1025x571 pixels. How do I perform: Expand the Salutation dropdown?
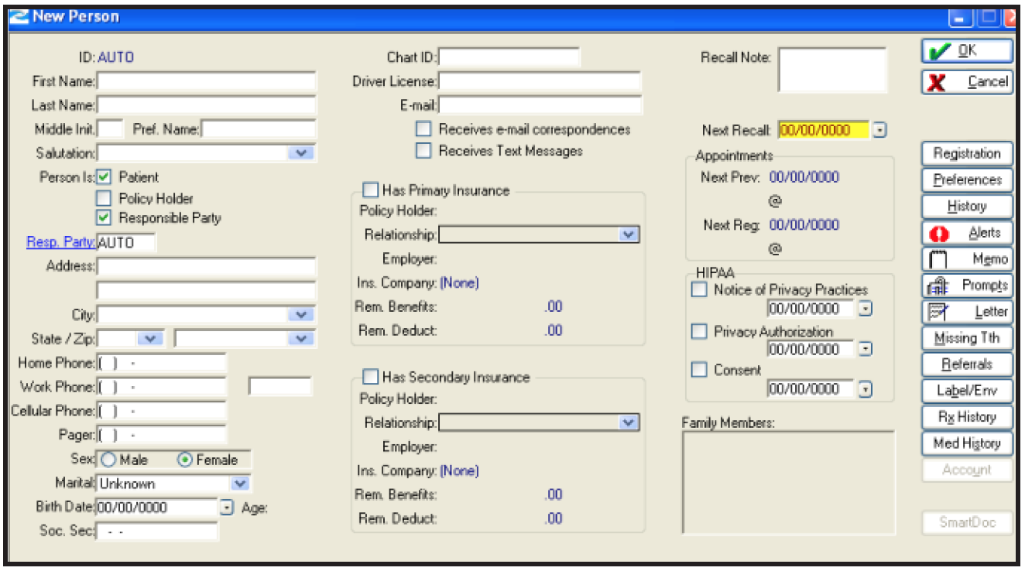[x=301, y=153]
